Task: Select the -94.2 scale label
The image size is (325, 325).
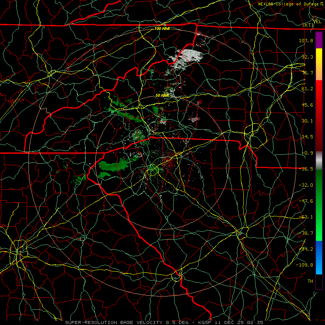Action: 306,249
